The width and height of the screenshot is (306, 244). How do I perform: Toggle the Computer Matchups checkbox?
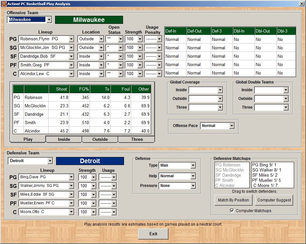pyautogui.click(x=232, y=211)
